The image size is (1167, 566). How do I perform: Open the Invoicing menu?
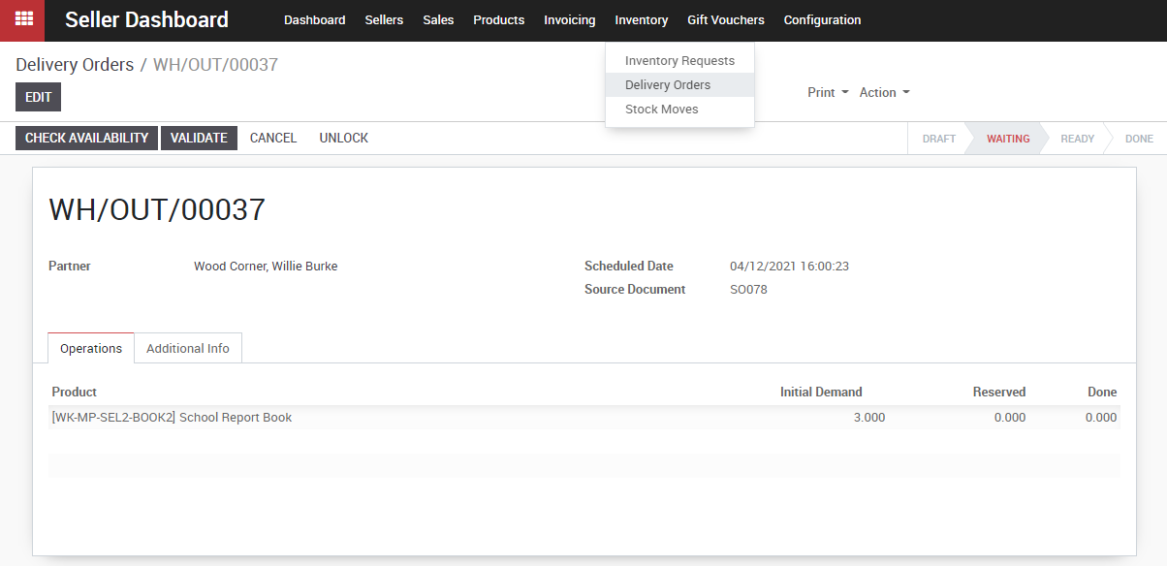[570, 19]
